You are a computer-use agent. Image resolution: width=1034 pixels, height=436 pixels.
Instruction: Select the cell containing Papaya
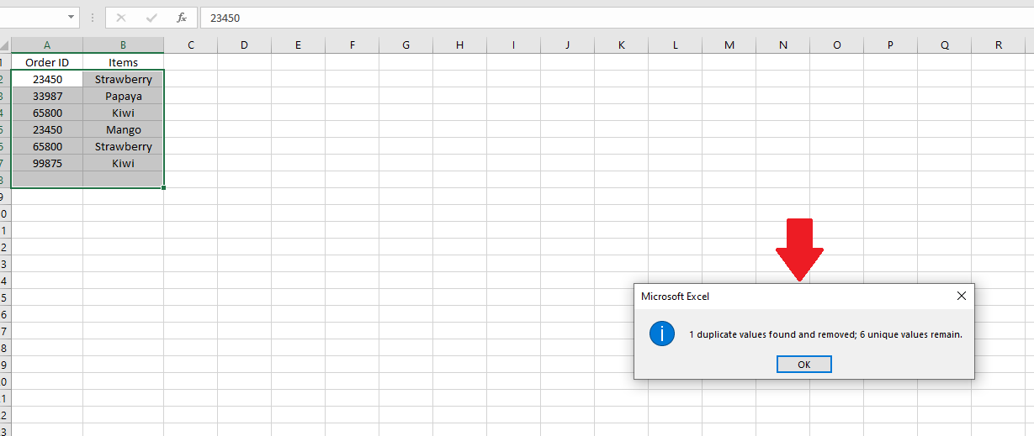click(123, 96)
